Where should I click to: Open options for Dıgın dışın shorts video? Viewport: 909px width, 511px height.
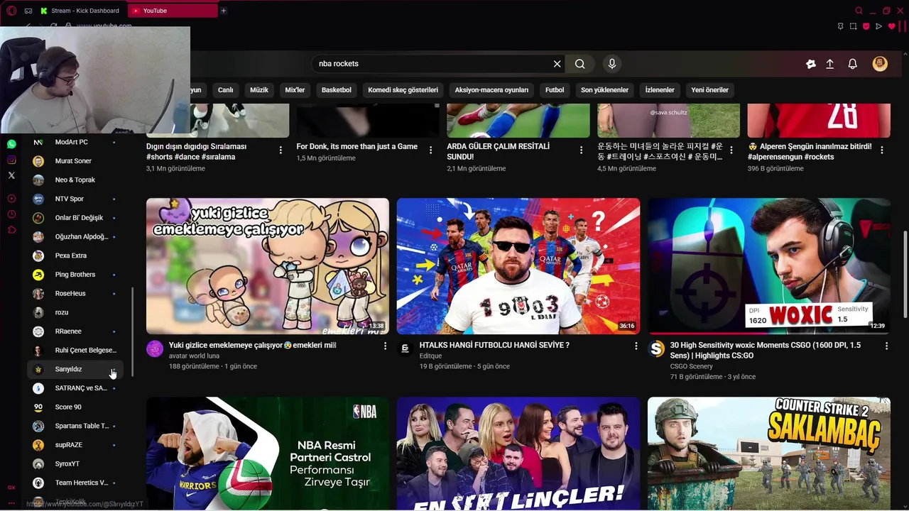(x=281, y=150)
